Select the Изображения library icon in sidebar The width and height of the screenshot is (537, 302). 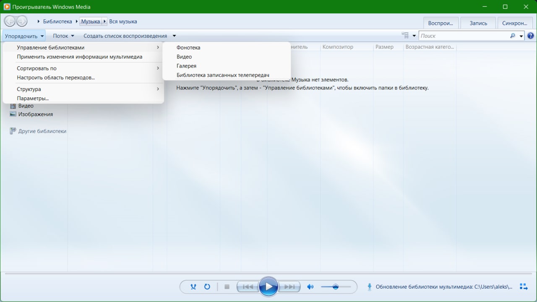pos(13,114)
